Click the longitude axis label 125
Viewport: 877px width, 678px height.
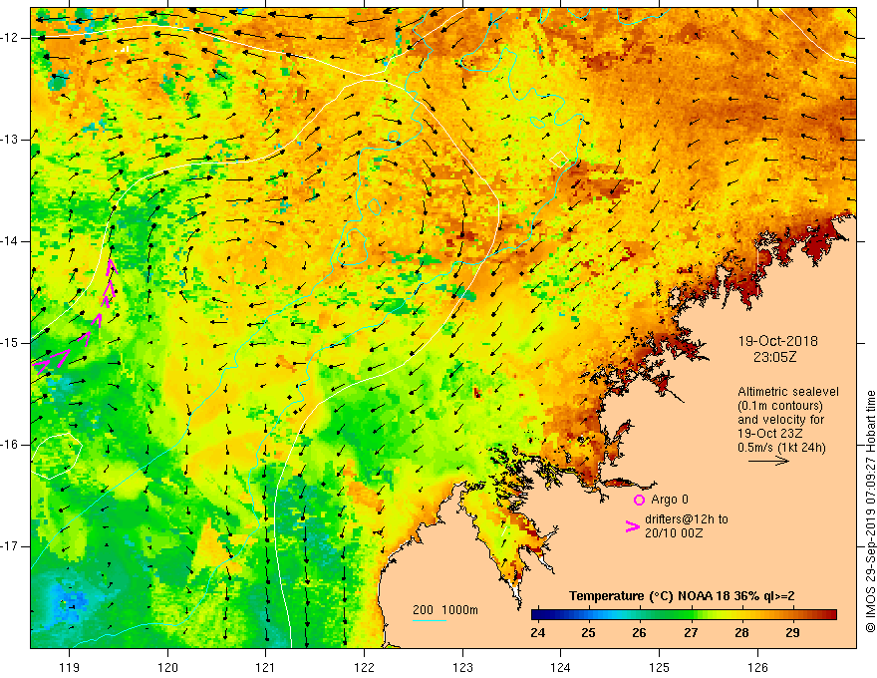tap(660, 667)
